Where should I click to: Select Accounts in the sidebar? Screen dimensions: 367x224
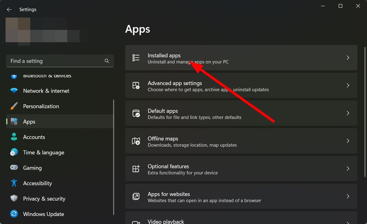(x=34, y=137)
